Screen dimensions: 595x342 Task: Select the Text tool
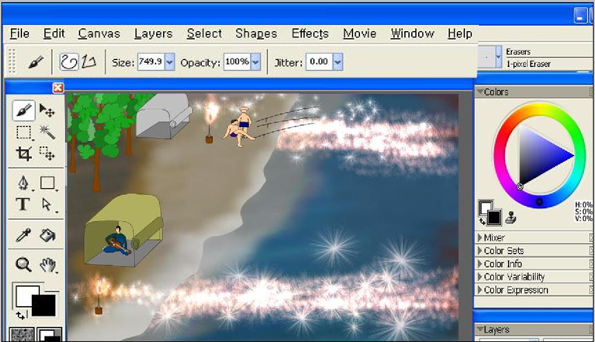23,205
